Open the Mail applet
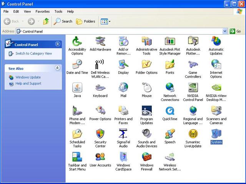Viewport: 246px width, 184px height. tap(123, 90)
